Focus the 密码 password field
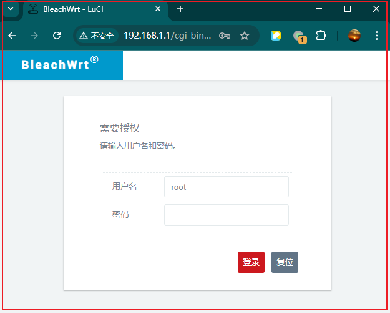Image resolution: width=390 pixels, height=313 pixels. click(227, 215)
